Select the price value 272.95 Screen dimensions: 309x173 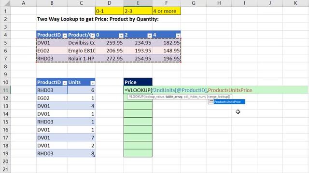click(x=110, y=59)
